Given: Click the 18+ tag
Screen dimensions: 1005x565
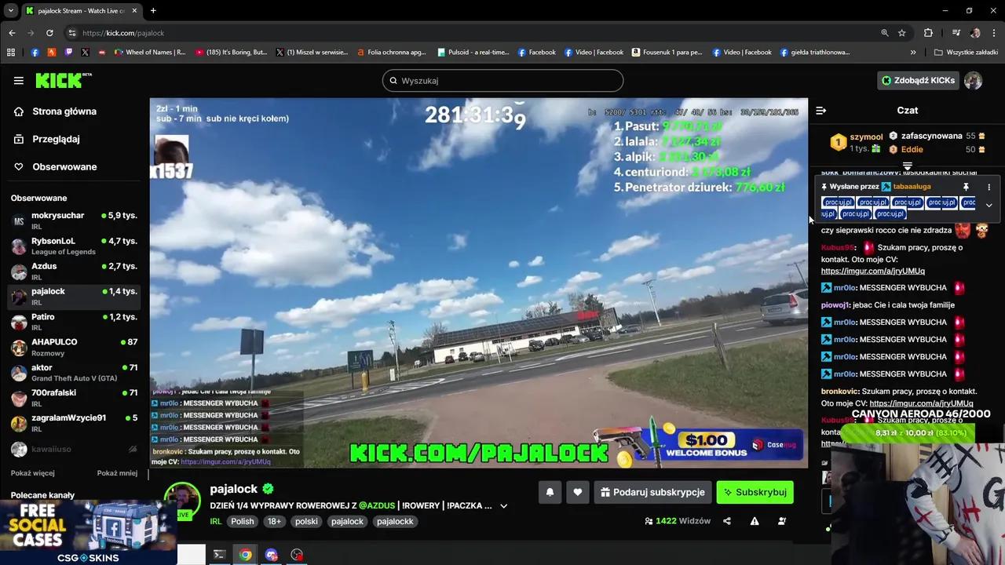Looking at the screenshot, I should point(274,521).
